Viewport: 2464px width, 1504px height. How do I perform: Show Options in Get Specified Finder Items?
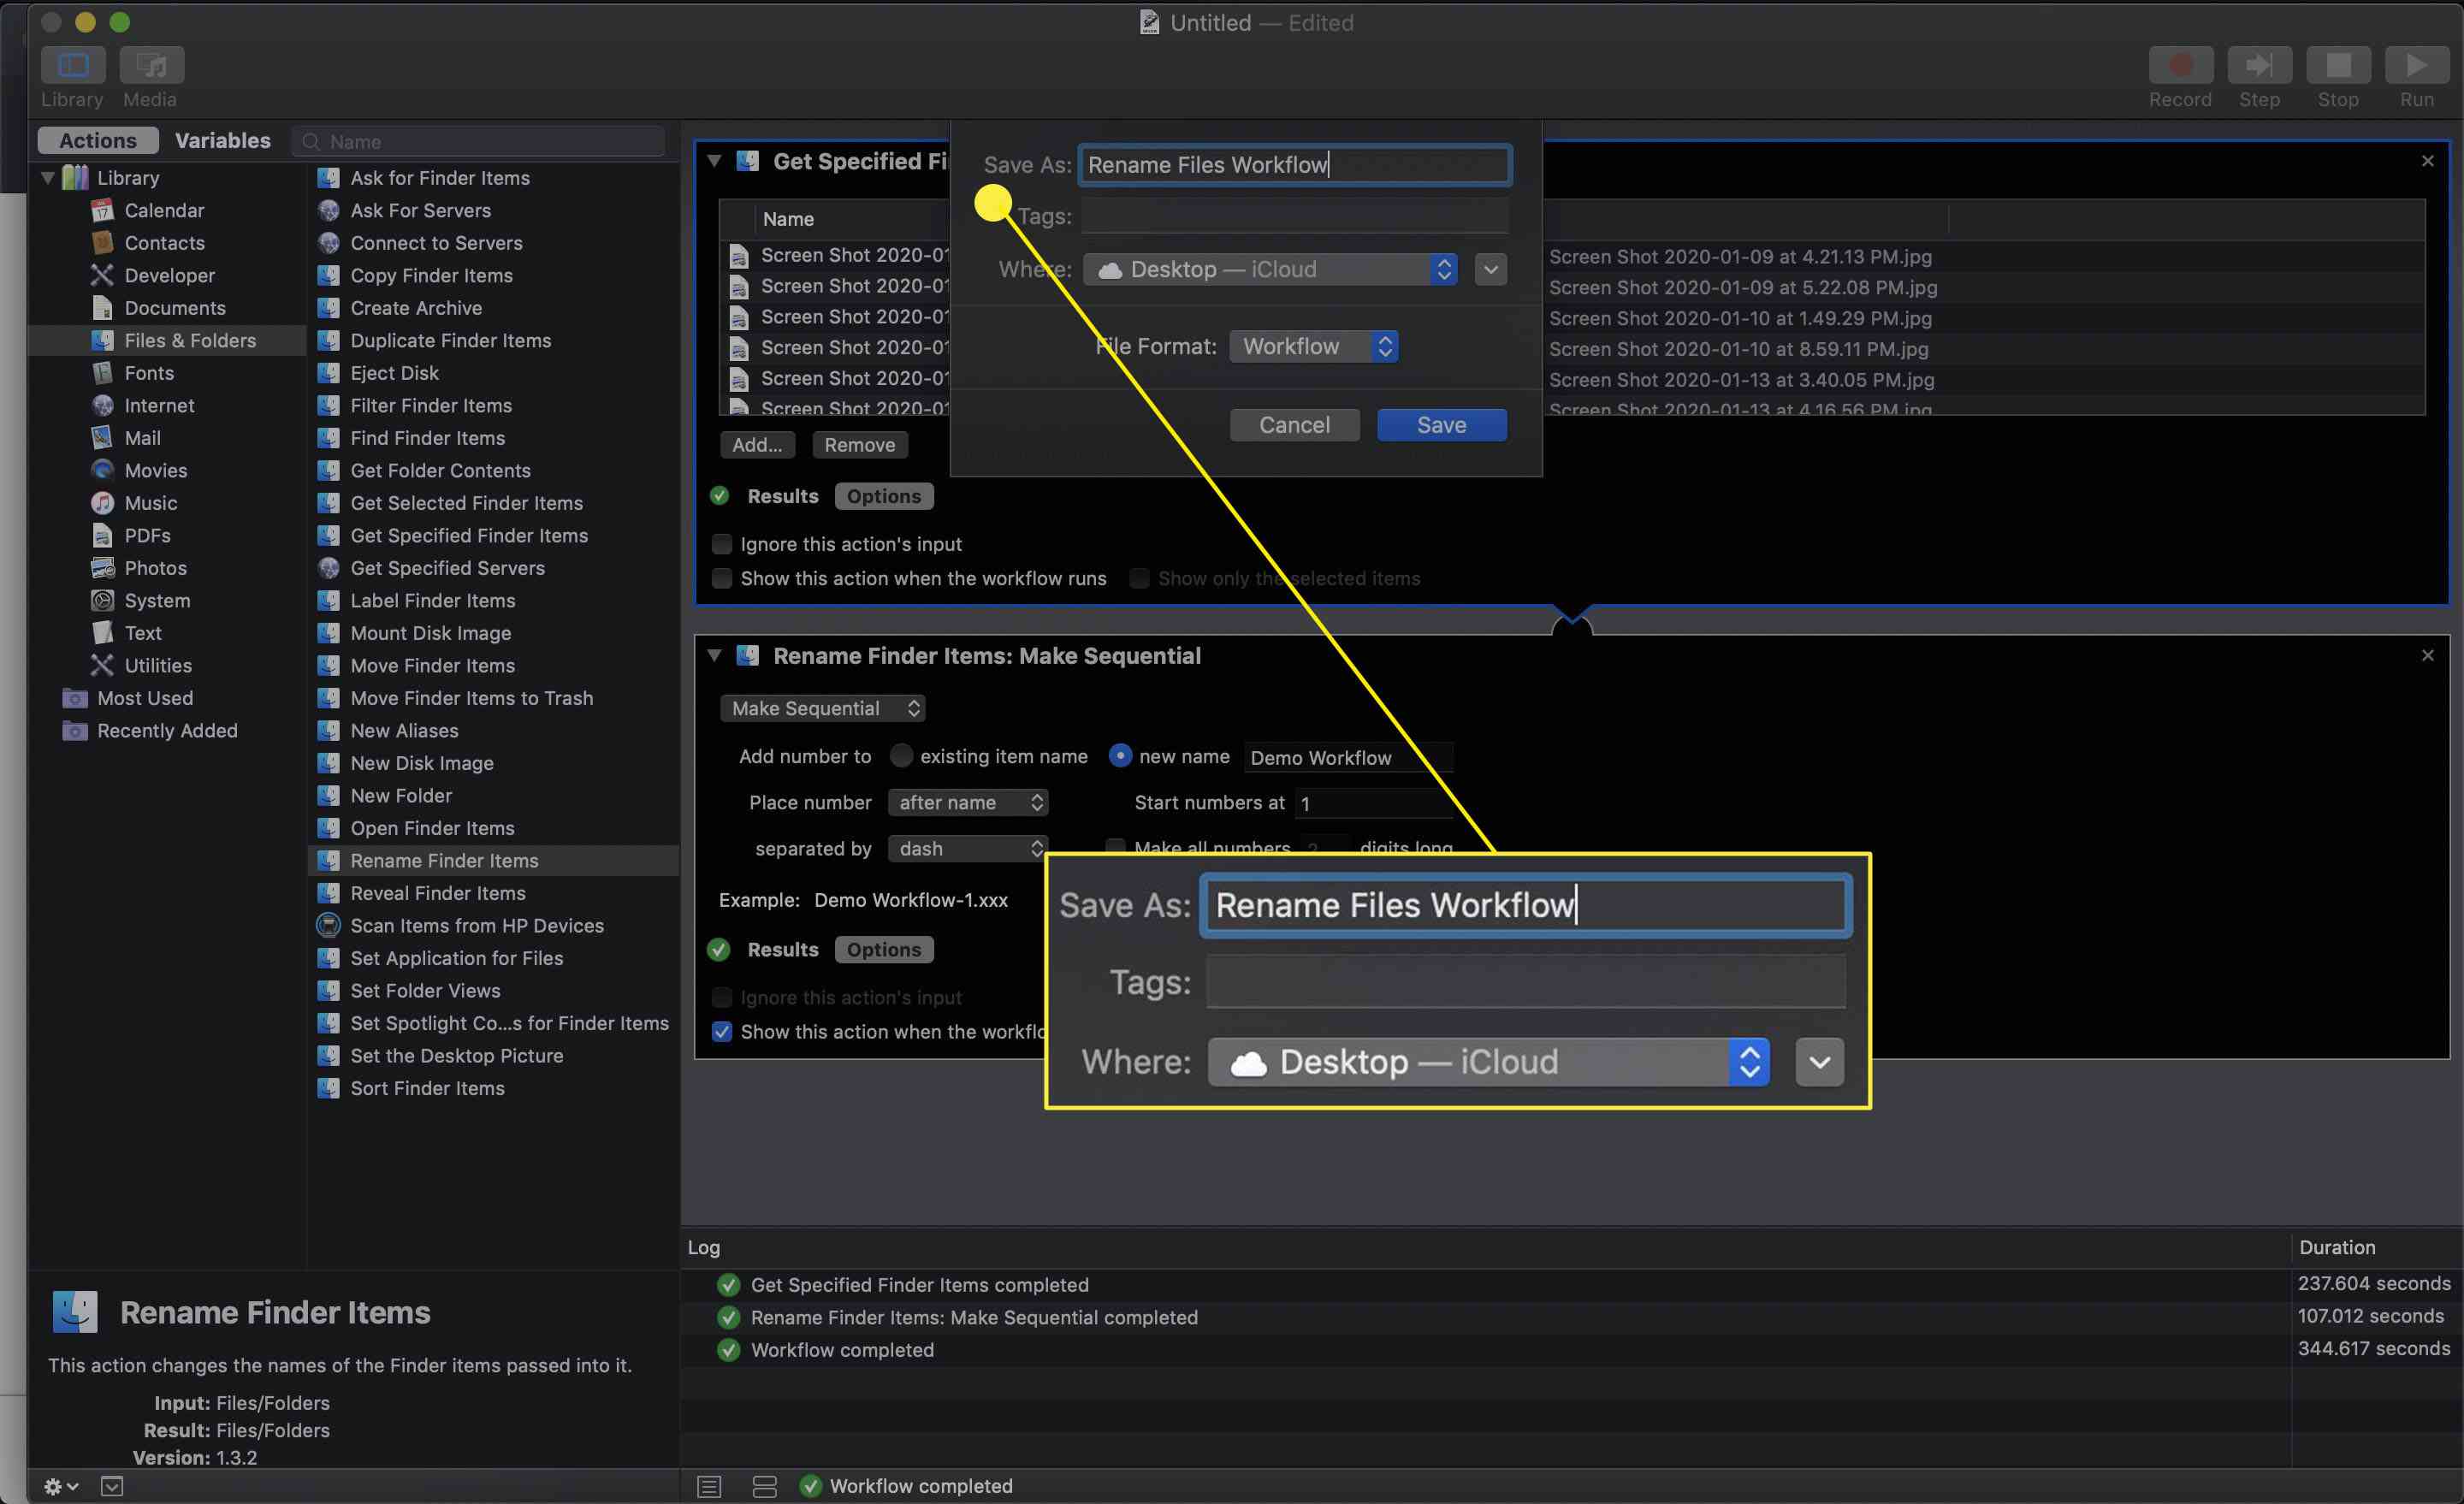coord(884,496)
